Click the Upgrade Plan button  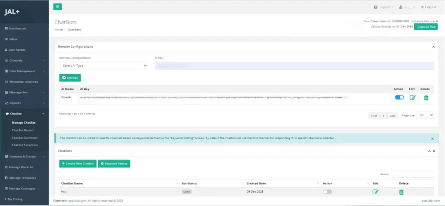pos(426,26)
